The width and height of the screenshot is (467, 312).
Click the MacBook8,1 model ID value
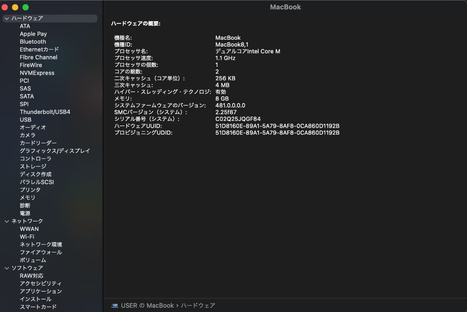[x=232, y=44]
